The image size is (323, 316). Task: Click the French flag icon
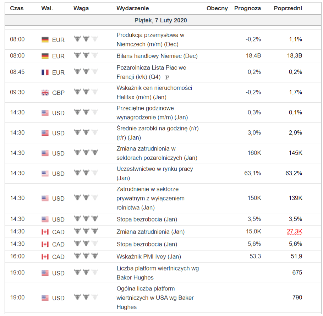pos(45,72)
